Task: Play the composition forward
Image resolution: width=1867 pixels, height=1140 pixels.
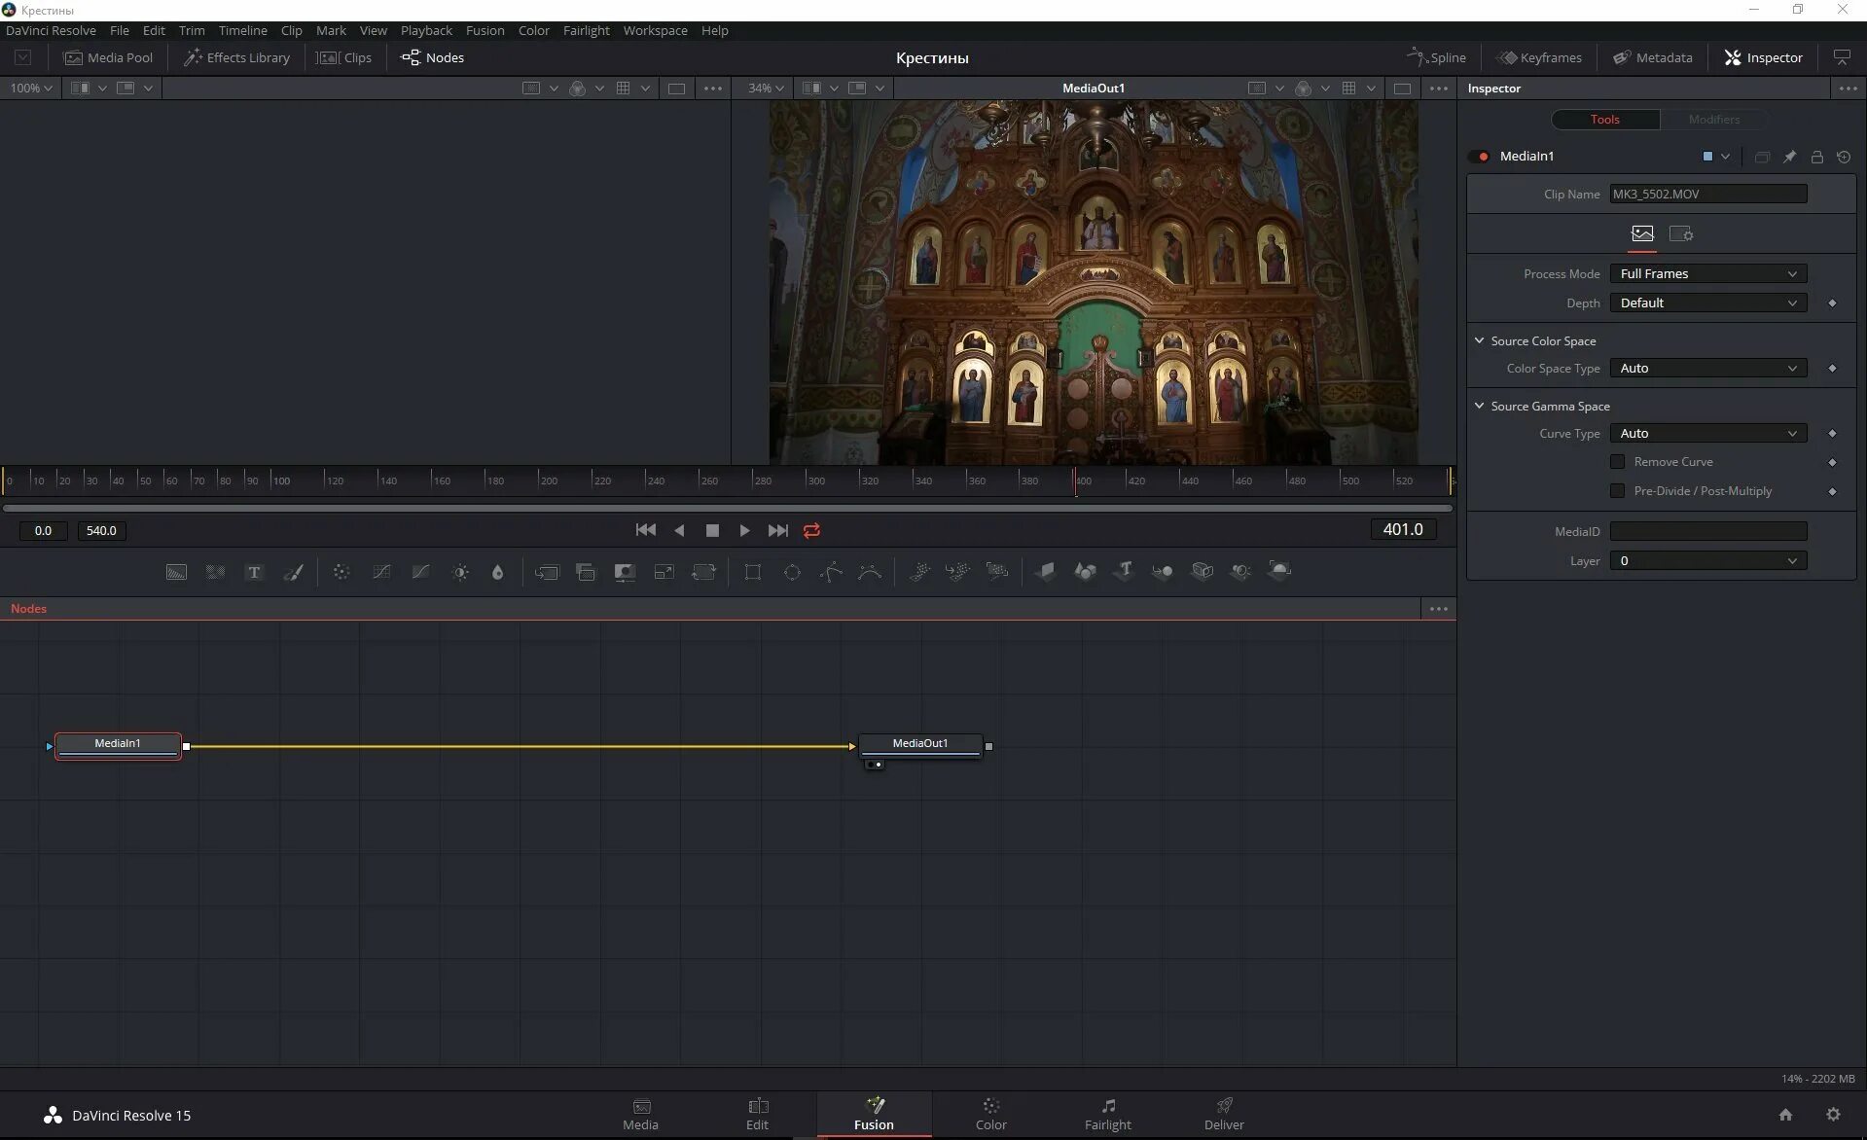Action: tap(744, 531)
